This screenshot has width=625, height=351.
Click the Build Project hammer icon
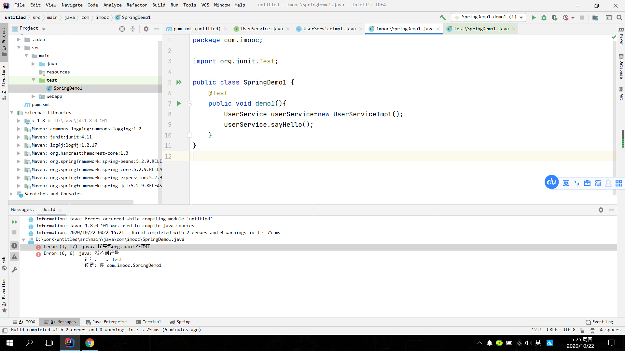click(443, 18)
